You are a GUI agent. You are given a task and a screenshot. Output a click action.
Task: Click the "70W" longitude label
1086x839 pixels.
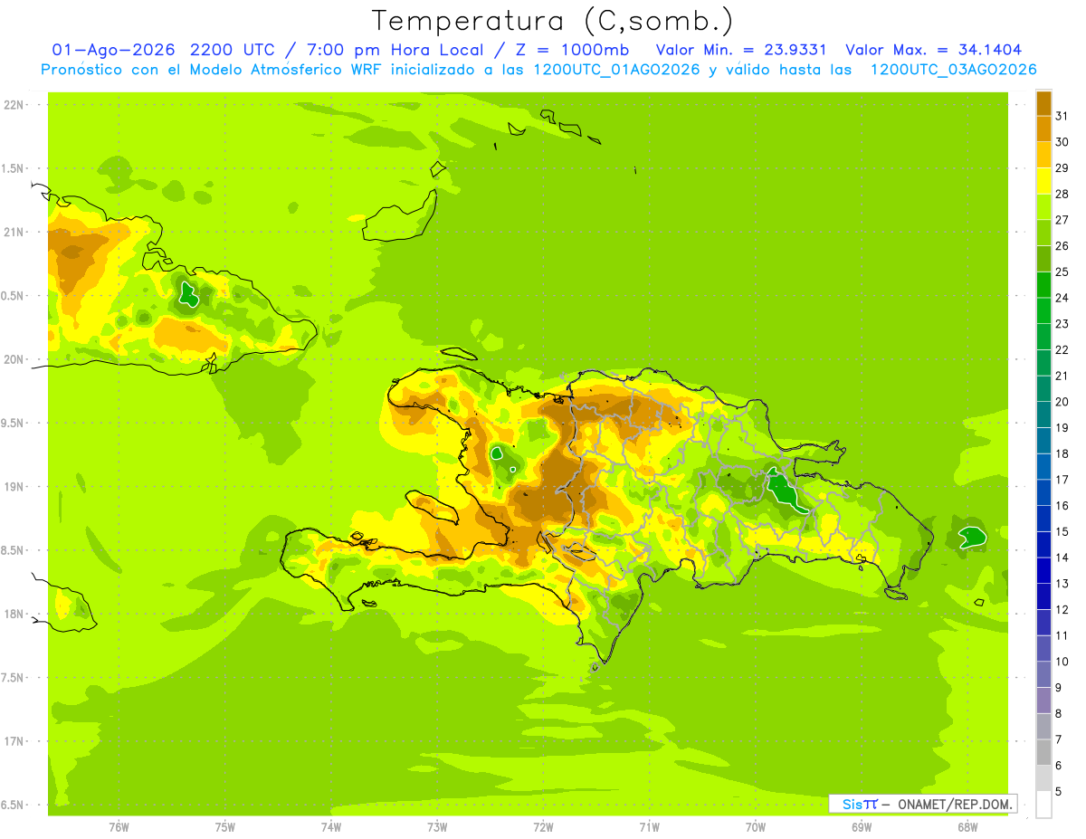(756, 826)
